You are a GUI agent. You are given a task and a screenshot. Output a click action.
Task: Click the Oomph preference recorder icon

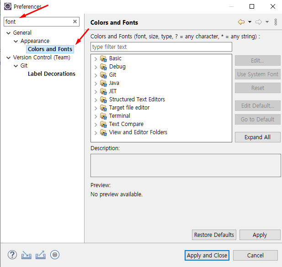click(x=55, y=255)
